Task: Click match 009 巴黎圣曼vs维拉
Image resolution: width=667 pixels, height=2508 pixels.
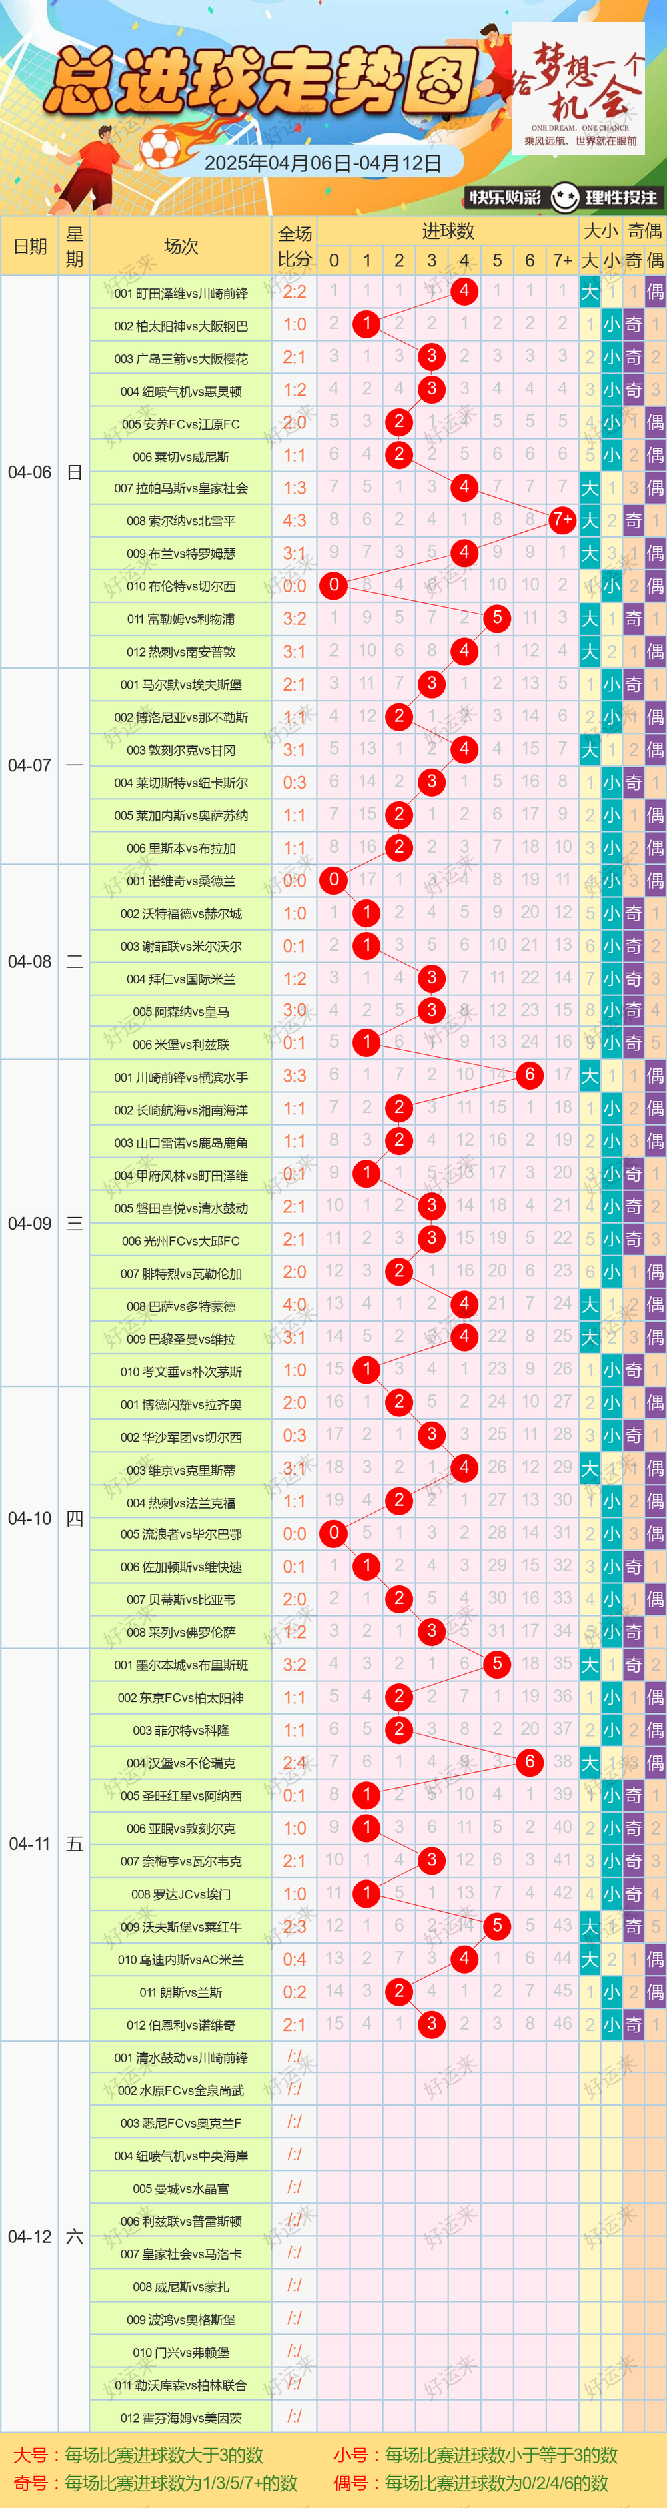Action: 181,1338
